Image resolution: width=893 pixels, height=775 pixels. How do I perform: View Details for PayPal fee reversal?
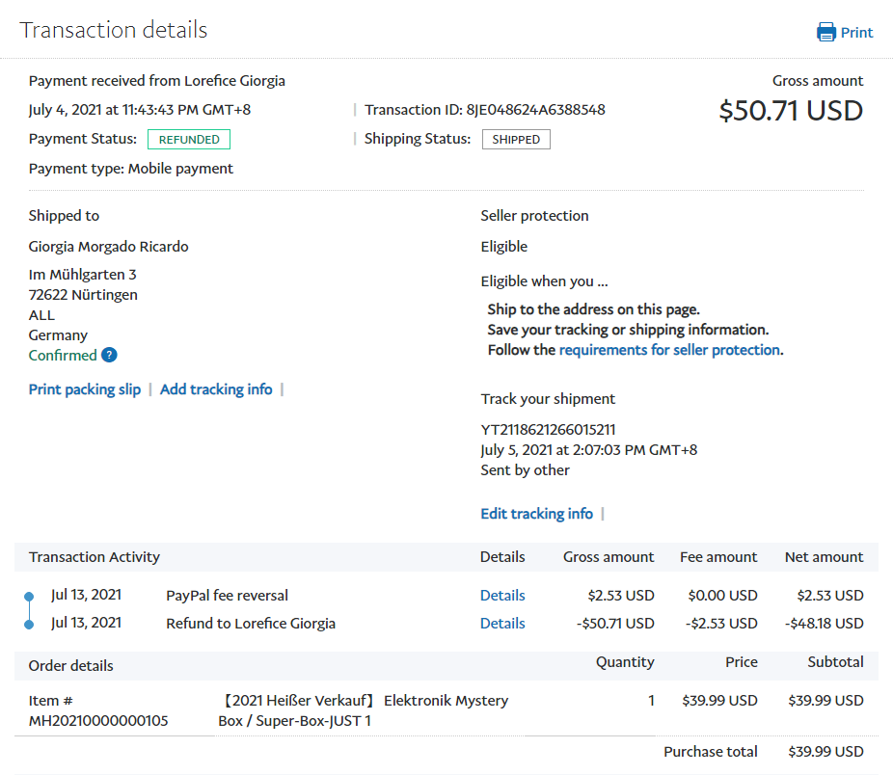502,596
